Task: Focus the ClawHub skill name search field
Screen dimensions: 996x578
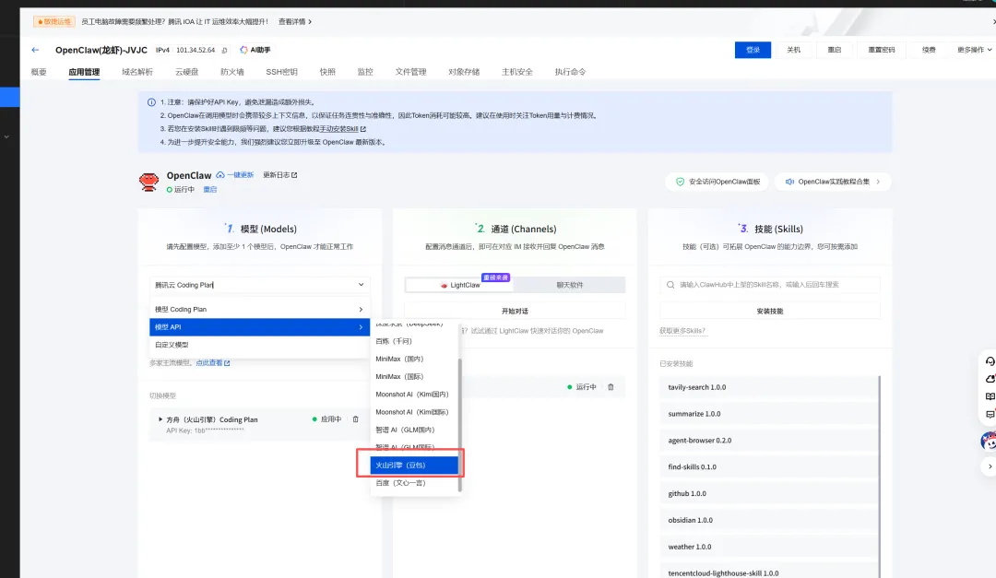Action: coord(770,285)
